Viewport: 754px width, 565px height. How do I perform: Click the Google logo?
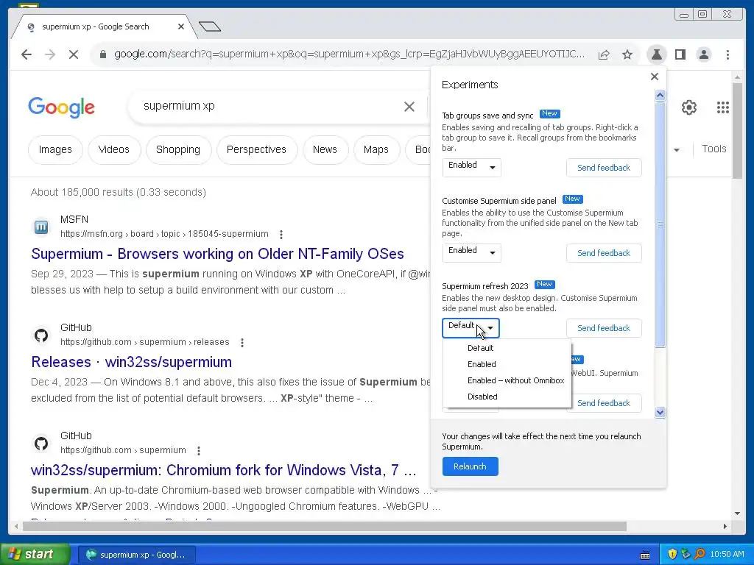pyautogui.click(x=62, y=107)
